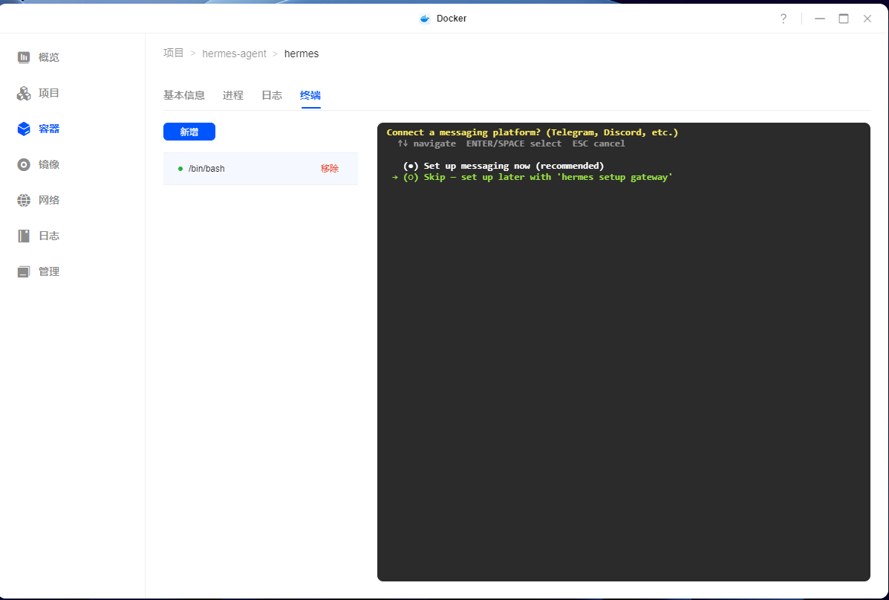
Task: Open help via the question mark icon
Action: (783, 19)
